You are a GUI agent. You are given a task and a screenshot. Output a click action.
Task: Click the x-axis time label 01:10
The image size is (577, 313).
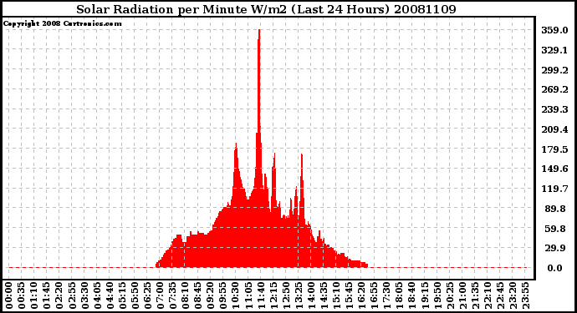click(33, 295)
